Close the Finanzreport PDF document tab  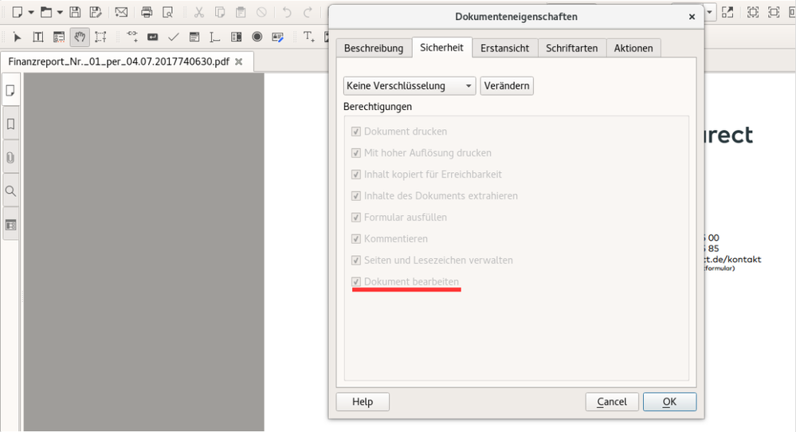[x=238, y=61]
